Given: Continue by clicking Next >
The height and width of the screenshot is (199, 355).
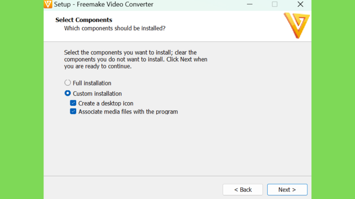Looking at the screenshot, I should pos(287,190).
